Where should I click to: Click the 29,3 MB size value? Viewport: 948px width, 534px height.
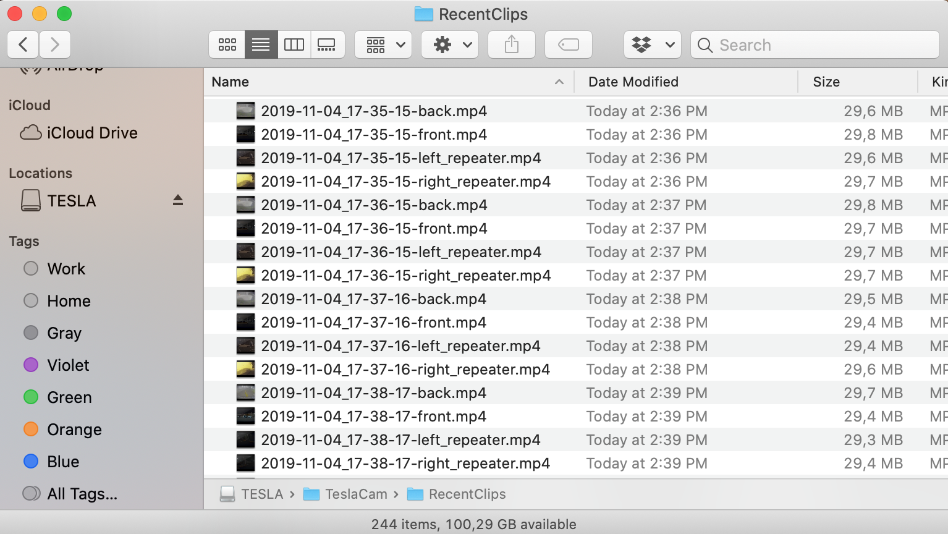(x=873, y=440)
